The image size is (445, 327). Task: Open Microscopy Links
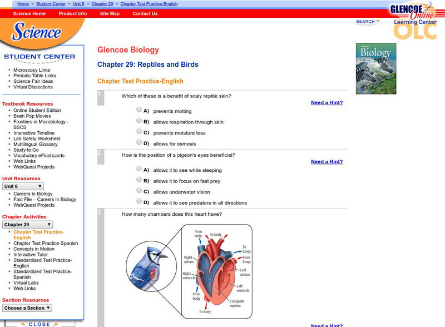coord(32,70)
